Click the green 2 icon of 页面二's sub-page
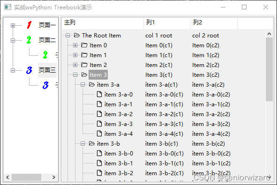The height and width of the screenshot is (185, 277). click(x=45, y=55)
